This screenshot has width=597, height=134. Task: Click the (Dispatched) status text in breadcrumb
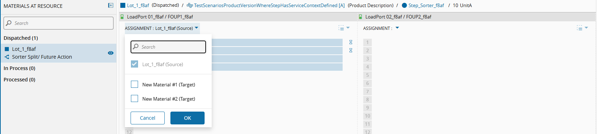pos(165,5)
